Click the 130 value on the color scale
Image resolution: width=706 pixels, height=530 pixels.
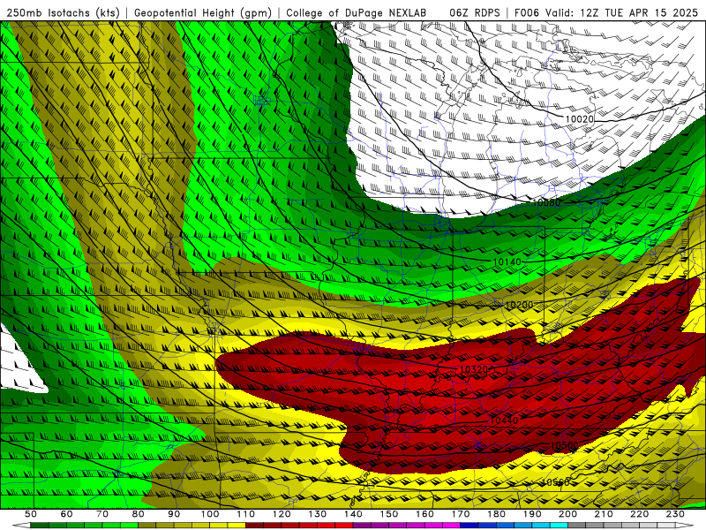point(318,514)
